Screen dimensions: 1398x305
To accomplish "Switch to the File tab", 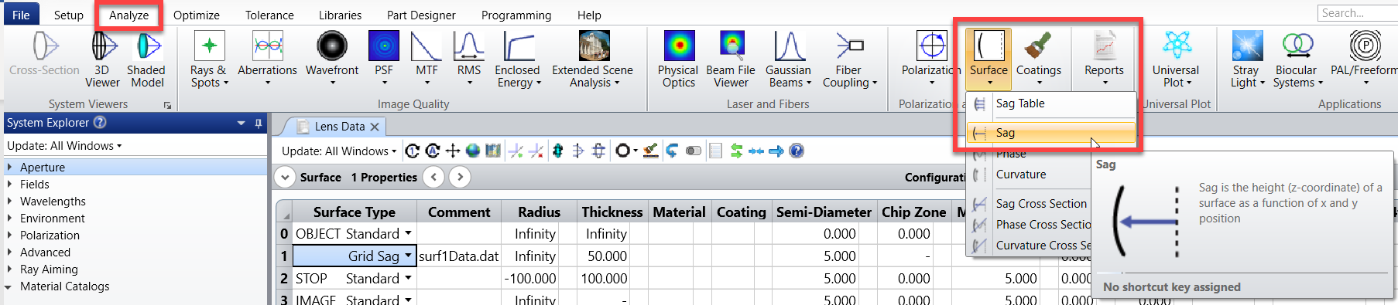I will point(21,15).
